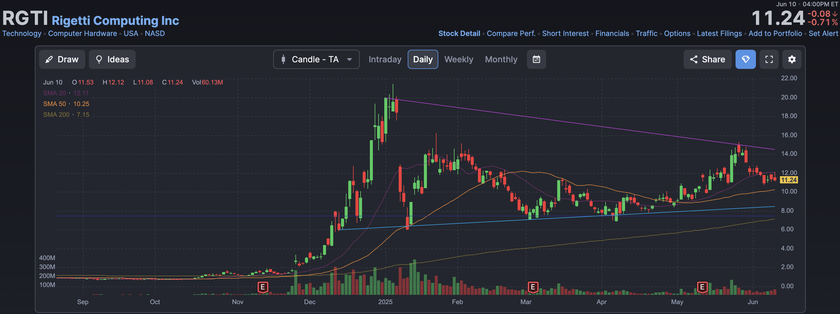This screenshot has width=840, height=314.
Task: Click the March earnings E marker
Action: tap(533, 287)
